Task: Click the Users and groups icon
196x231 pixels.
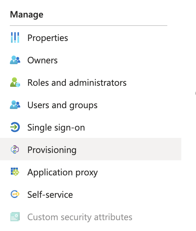Action: (15, 105)
